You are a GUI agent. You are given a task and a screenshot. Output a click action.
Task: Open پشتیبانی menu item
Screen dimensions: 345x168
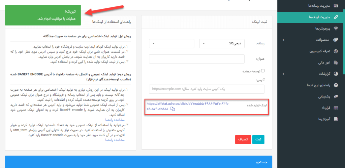tap(325, 96)
